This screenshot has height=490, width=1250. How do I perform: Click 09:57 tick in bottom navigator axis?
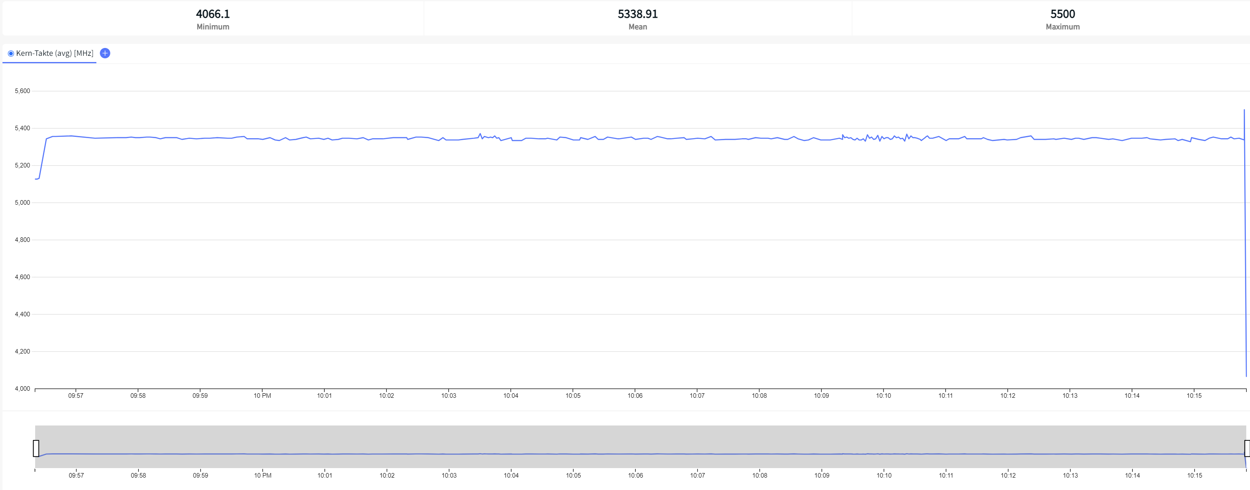[x=76, y=475]
